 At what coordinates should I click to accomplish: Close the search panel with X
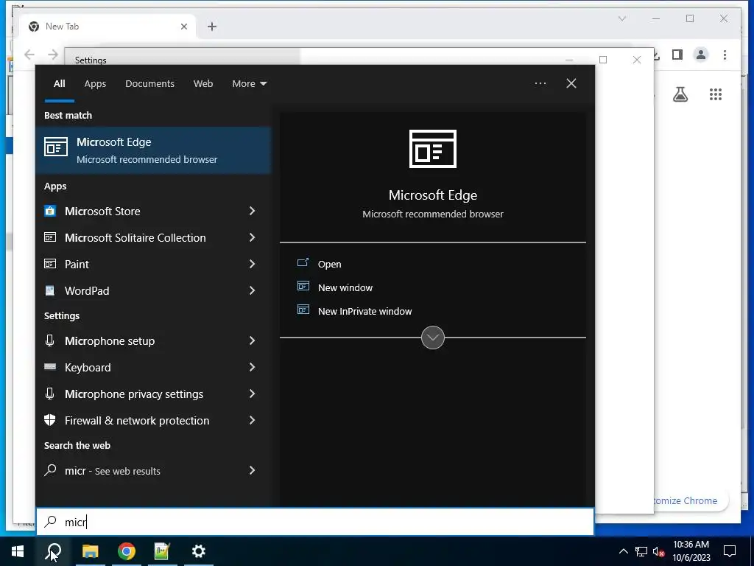[571, 83]
